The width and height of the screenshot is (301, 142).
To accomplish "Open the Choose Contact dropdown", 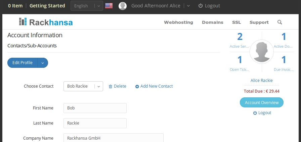I will coord(83,86).
